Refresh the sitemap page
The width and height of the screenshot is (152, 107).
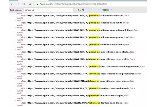[x=24, y=4]
